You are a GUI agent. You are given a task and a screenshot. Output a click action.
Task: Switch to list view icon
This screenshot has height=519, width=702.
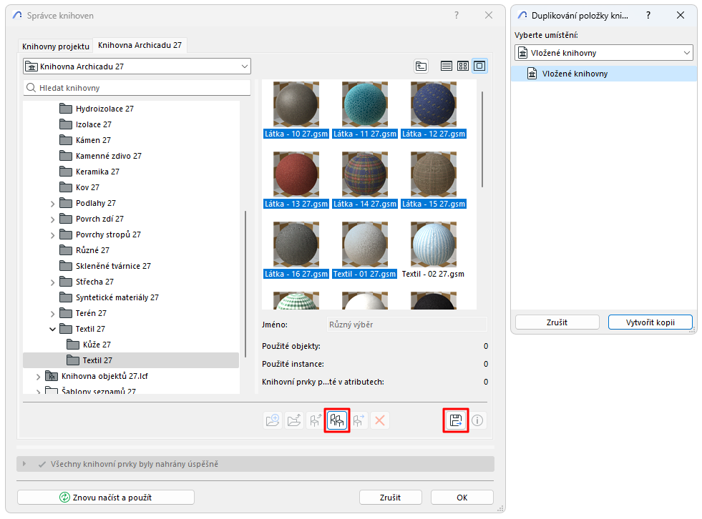pyautogui.click(x=446, y=66)
